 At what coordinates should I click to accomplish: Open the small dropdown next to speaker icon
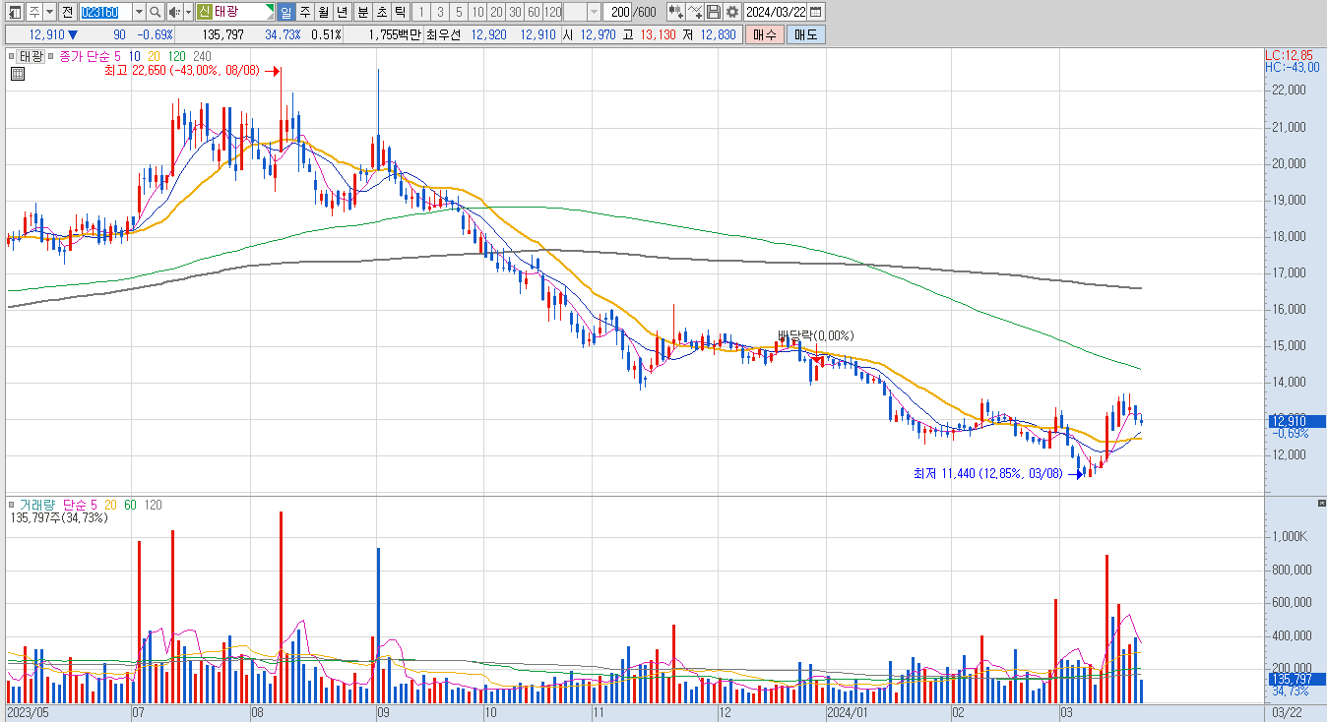(188, 12)
